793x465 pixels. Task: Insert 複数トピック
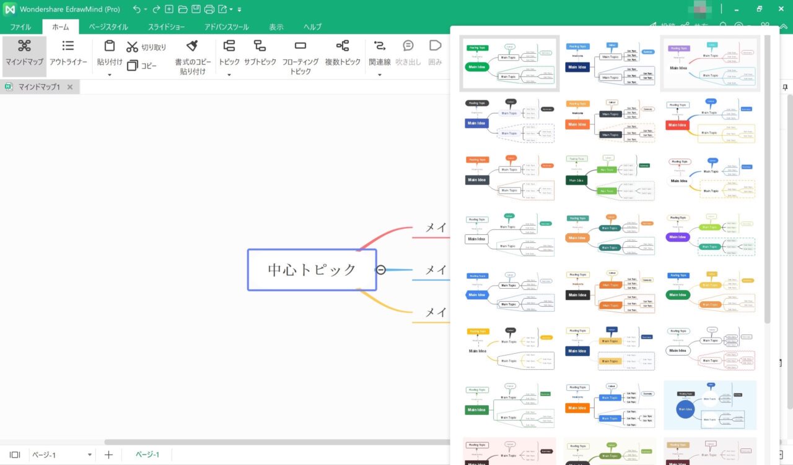(x=343, y=53)
